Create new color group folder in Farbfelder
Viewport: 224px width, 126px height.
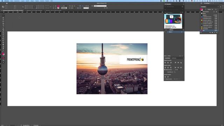coord(212,33)
